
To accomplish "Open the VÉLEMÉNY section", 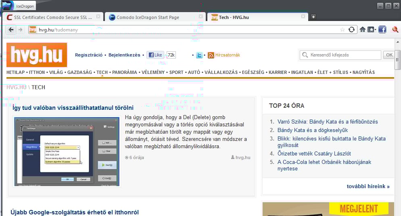I will pos(153,72).
